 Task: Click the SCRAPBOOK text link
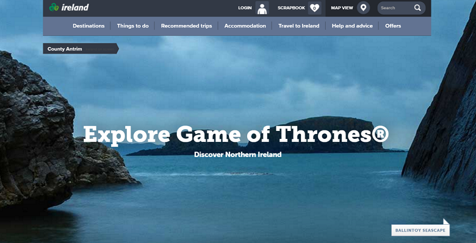pyautogui.click(x=291, y=8)
